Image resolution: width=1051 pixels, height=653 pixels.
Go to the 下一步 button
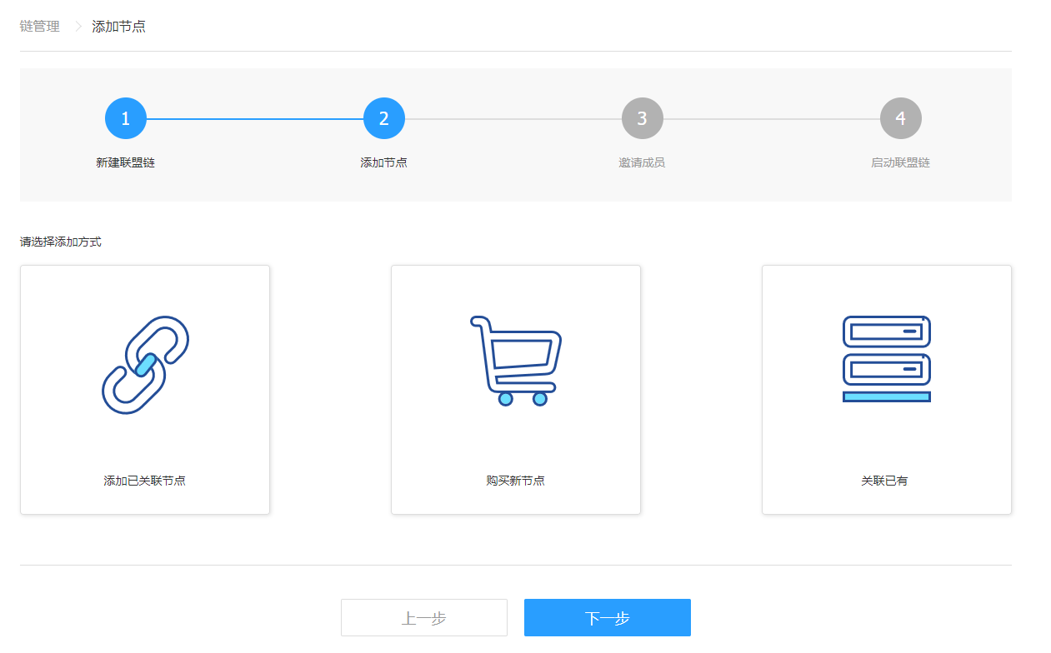[607, 618]
